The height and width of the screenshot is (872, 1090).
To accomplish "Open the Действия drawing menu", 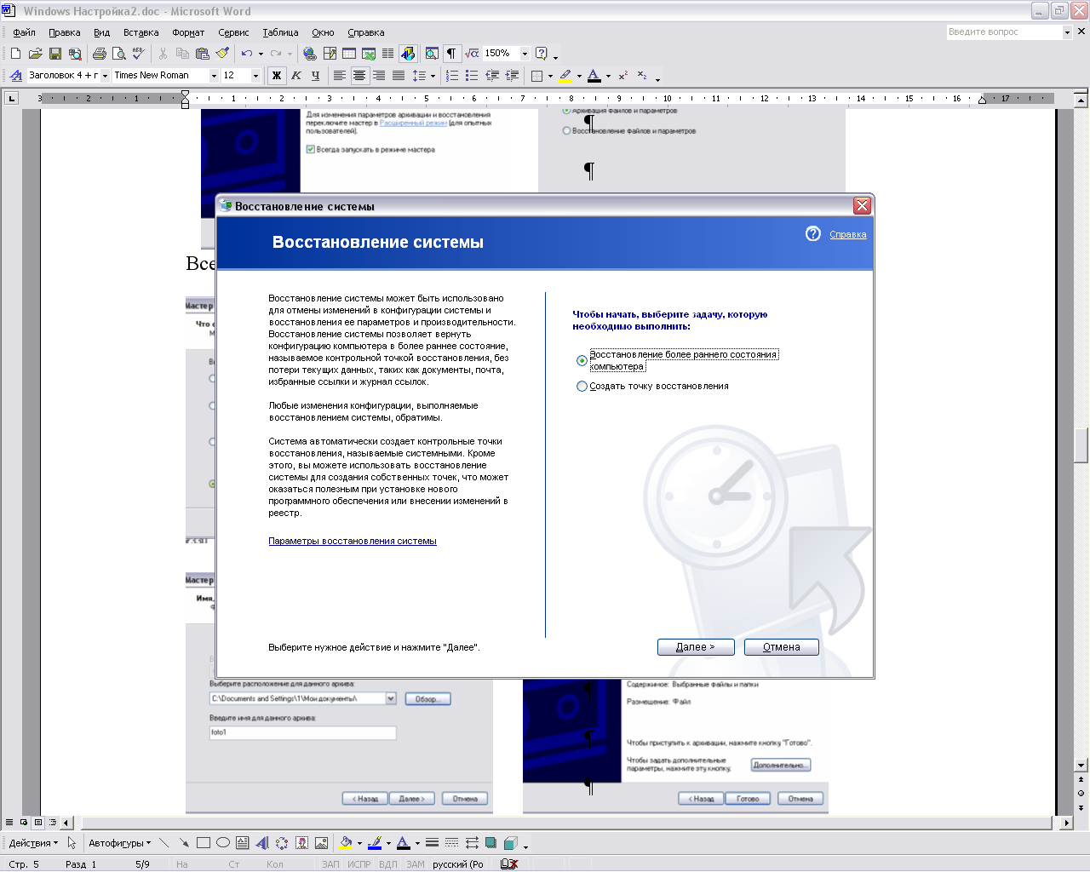I will pos(33,843).
